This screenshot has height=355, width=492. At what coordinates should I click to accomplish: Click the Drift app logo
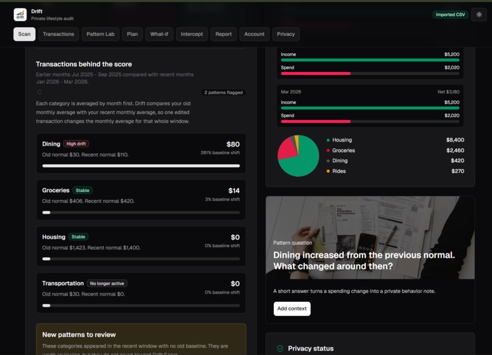tap(20, 15)
